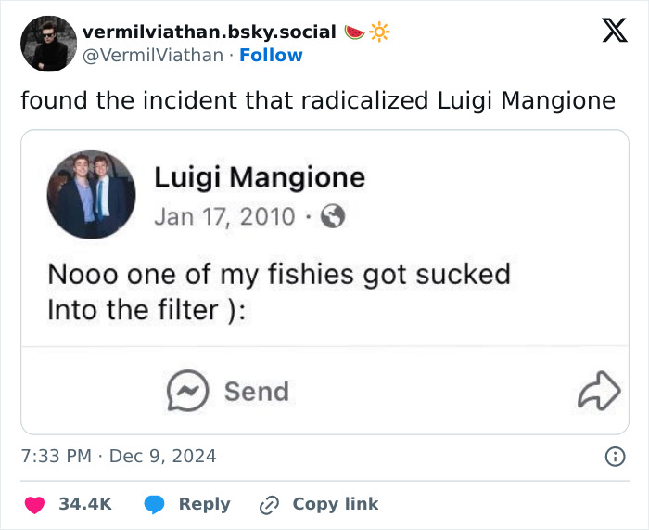
Task: Follow the @VermilViathan account
Action: [x=271, y=56]
